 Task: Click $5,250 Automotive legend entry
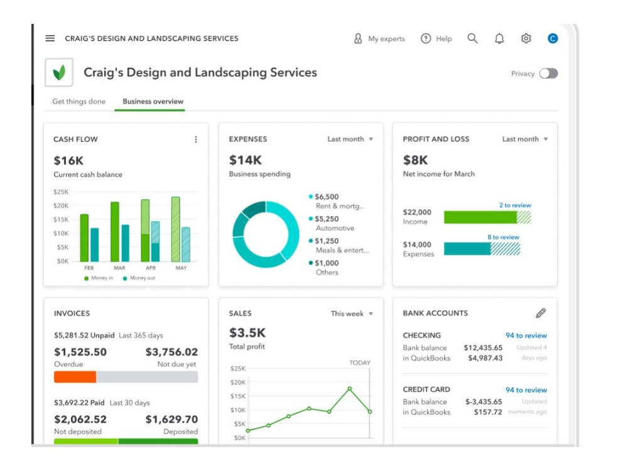[x=331, y=224]
